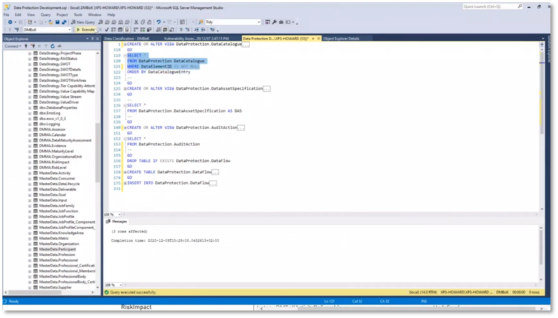
Task: Open the DMBoK database dropdown
Action: 70,30
